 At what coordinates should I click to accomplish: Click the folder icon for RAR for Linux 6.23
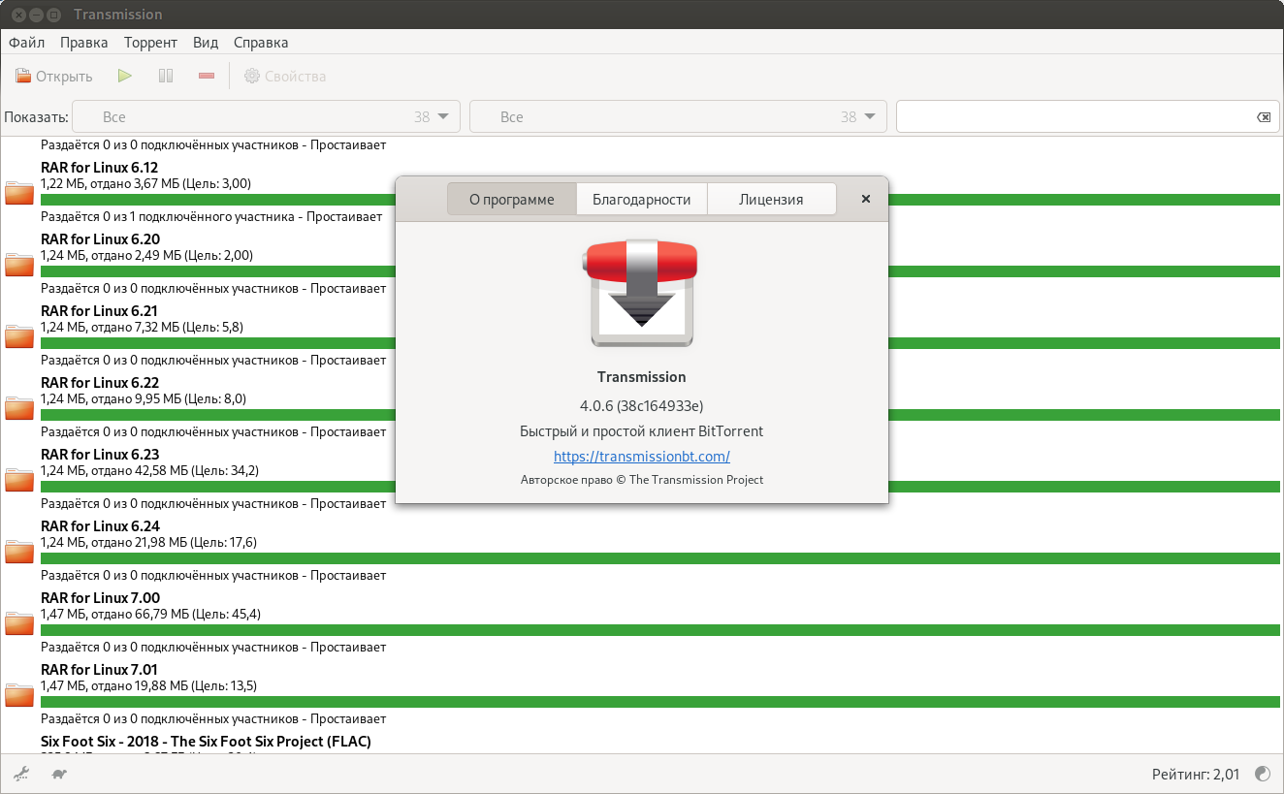point(19,480)
